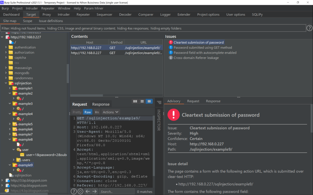Click the request Search input field
Viewport: 313px width, 195px height.
(x=116, y=192)
